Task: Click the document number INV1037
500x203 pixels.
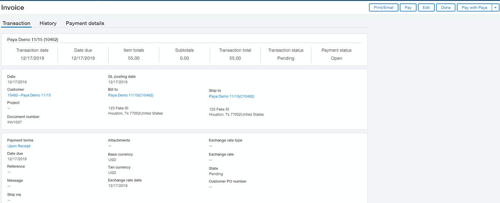Action: [15, 122]
